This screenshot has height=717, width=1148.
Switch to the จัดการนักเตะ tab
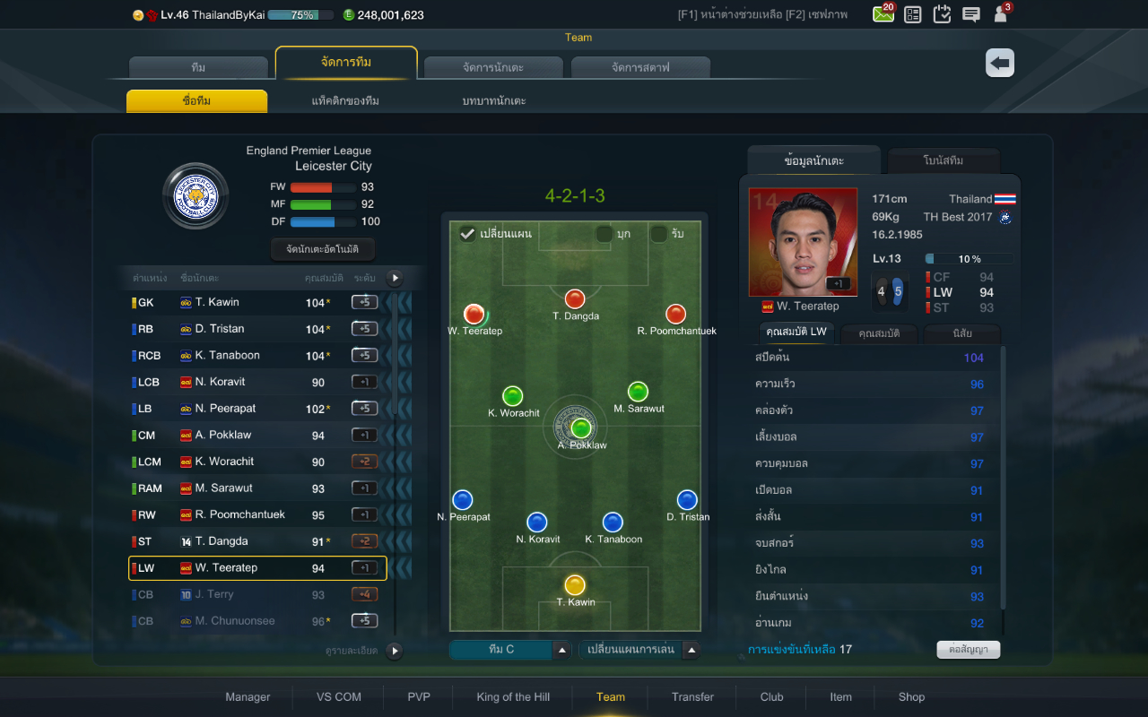point(493,67)
